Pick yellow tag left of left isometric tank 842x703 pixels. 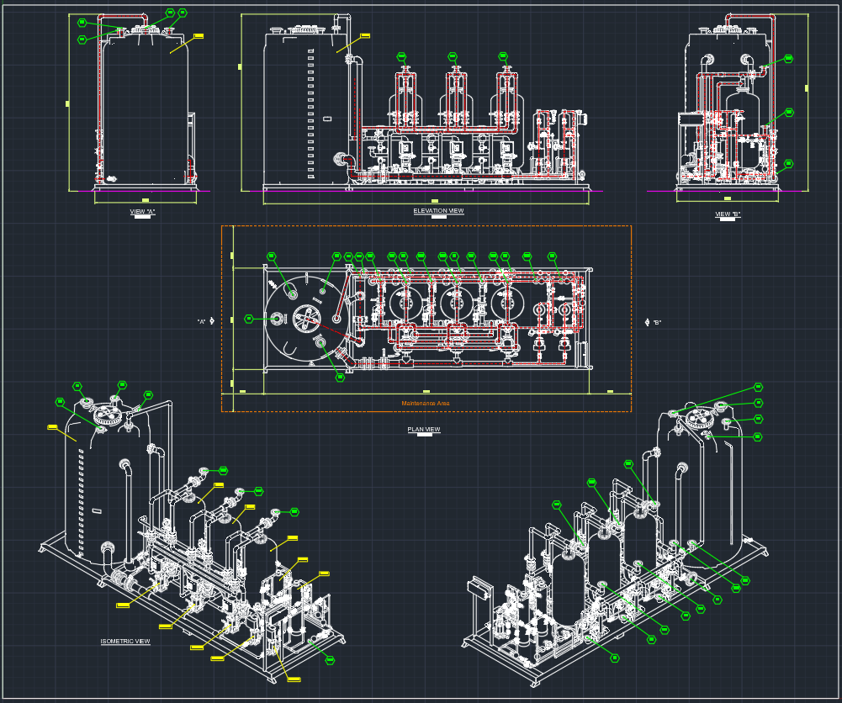(x=52, y=427)
